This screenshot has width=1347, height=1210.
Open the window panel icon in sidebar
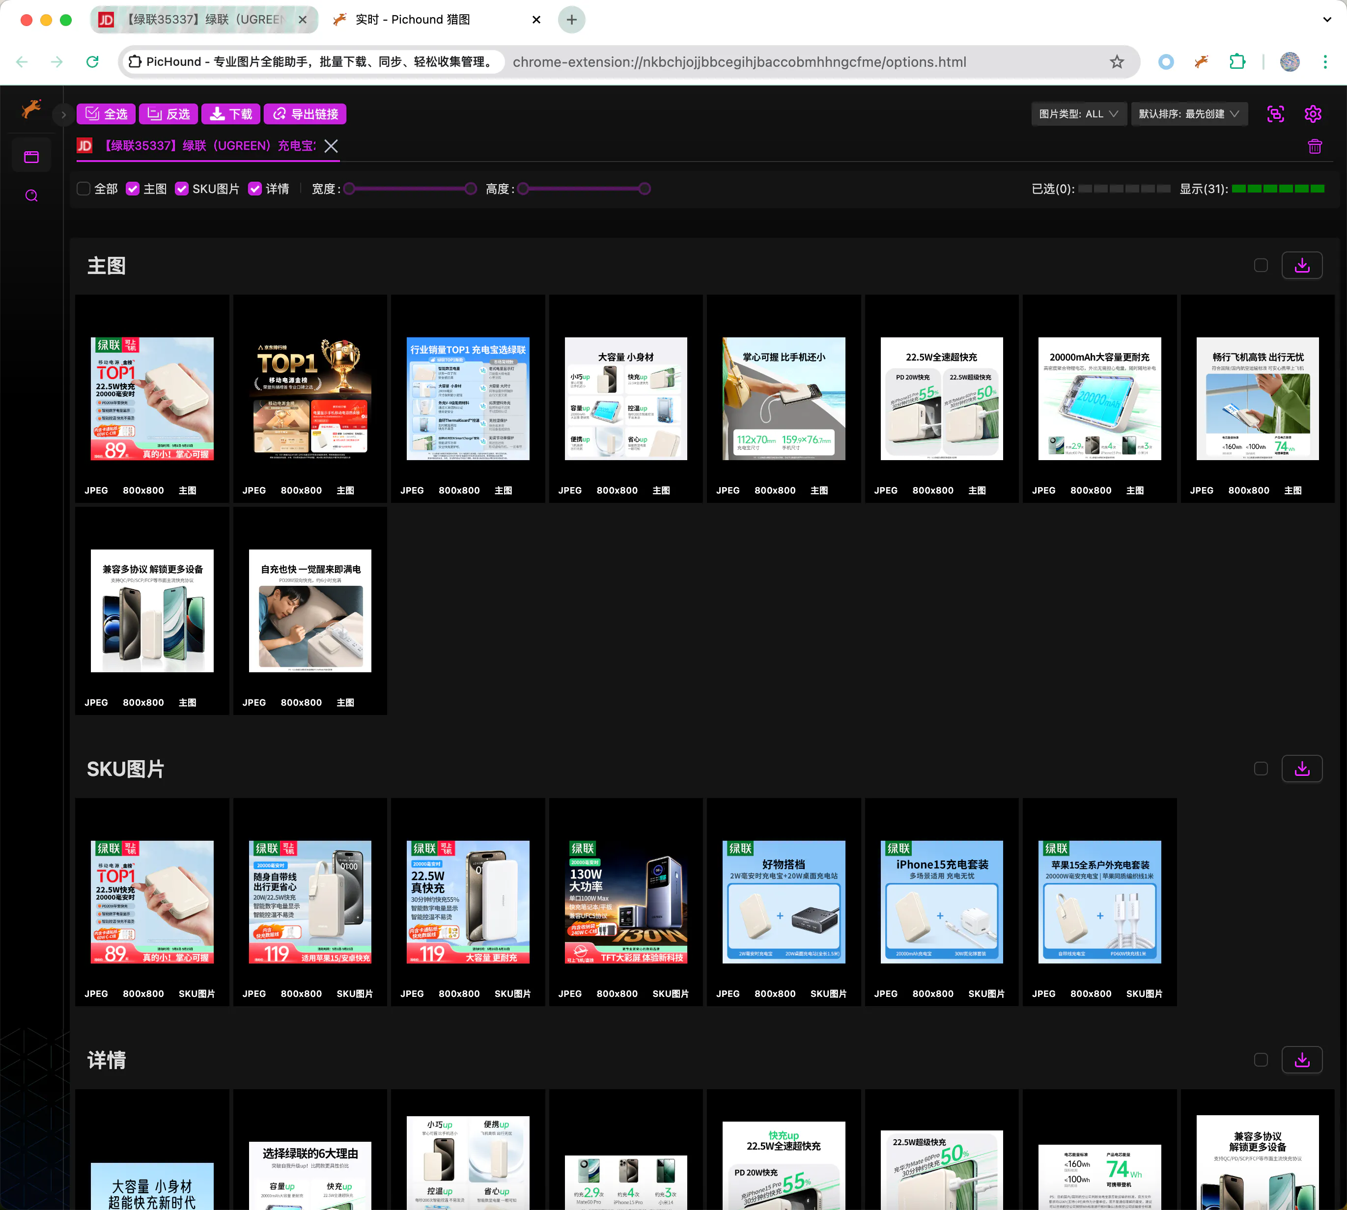(x=31, y=157)
